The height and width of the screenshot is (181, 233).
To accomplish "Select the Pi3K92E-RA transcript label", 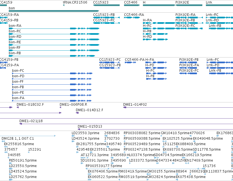I will coord(185,15).
